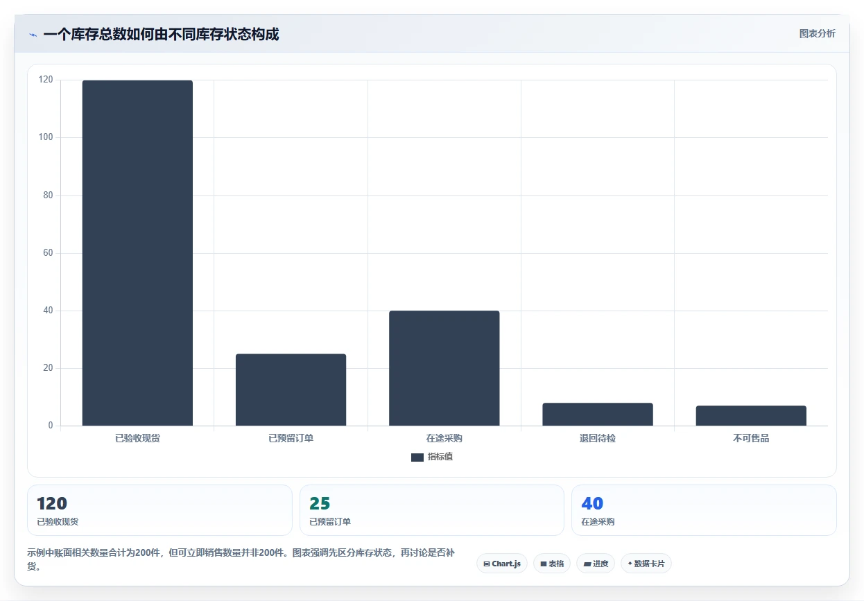Image resolution: width=864 pixels, height=601 pixels.
Task: Click the 图表分析 label in the header
Action: (817, 33)
